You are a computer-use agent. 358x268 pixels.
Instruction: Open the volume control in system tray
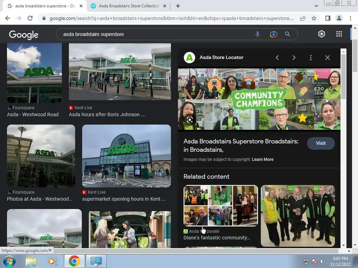(x=323, y=261)
